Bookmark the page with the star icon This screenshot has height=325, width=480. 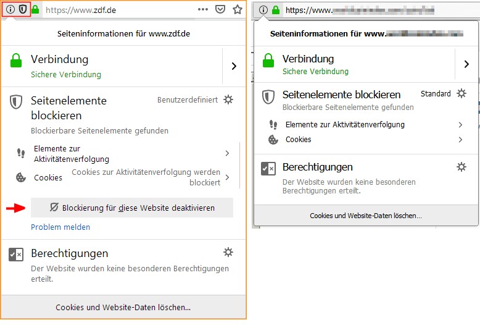click(238, 10)
